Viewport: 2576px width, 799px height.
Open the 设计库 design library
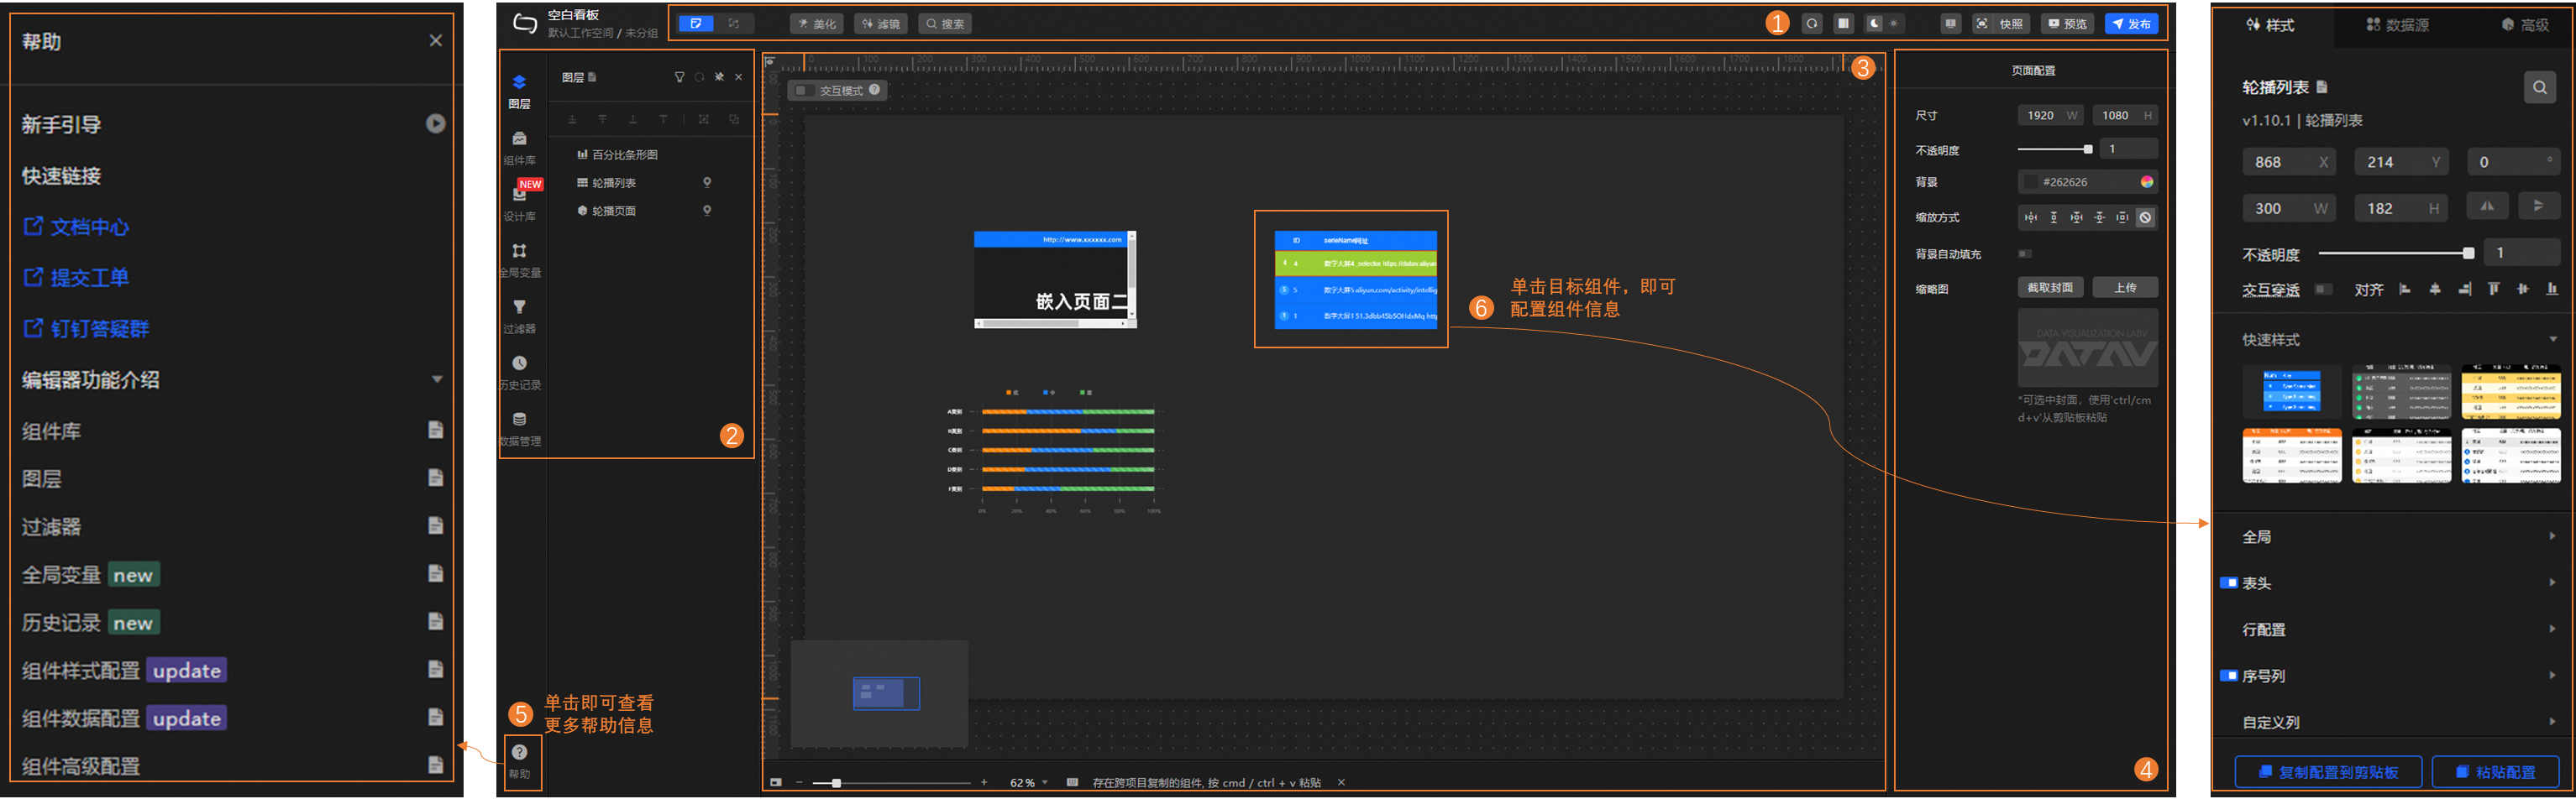click(519, 203)
